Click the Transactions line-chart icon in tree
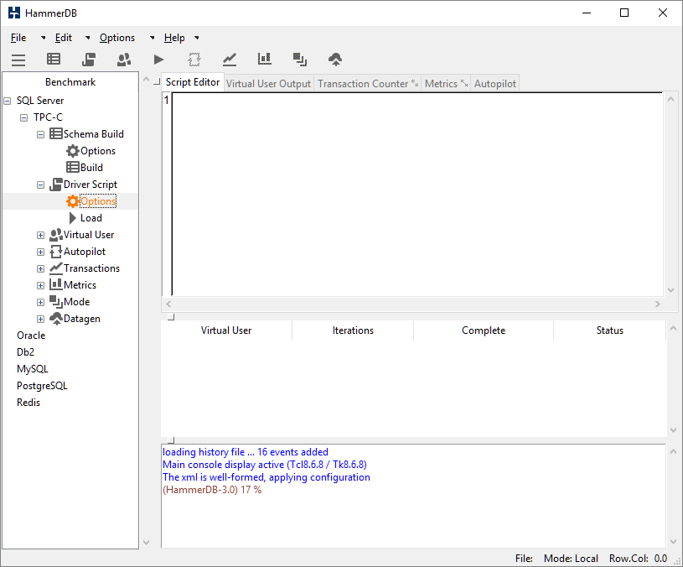683x567 pixels. [x=56, y=268]
